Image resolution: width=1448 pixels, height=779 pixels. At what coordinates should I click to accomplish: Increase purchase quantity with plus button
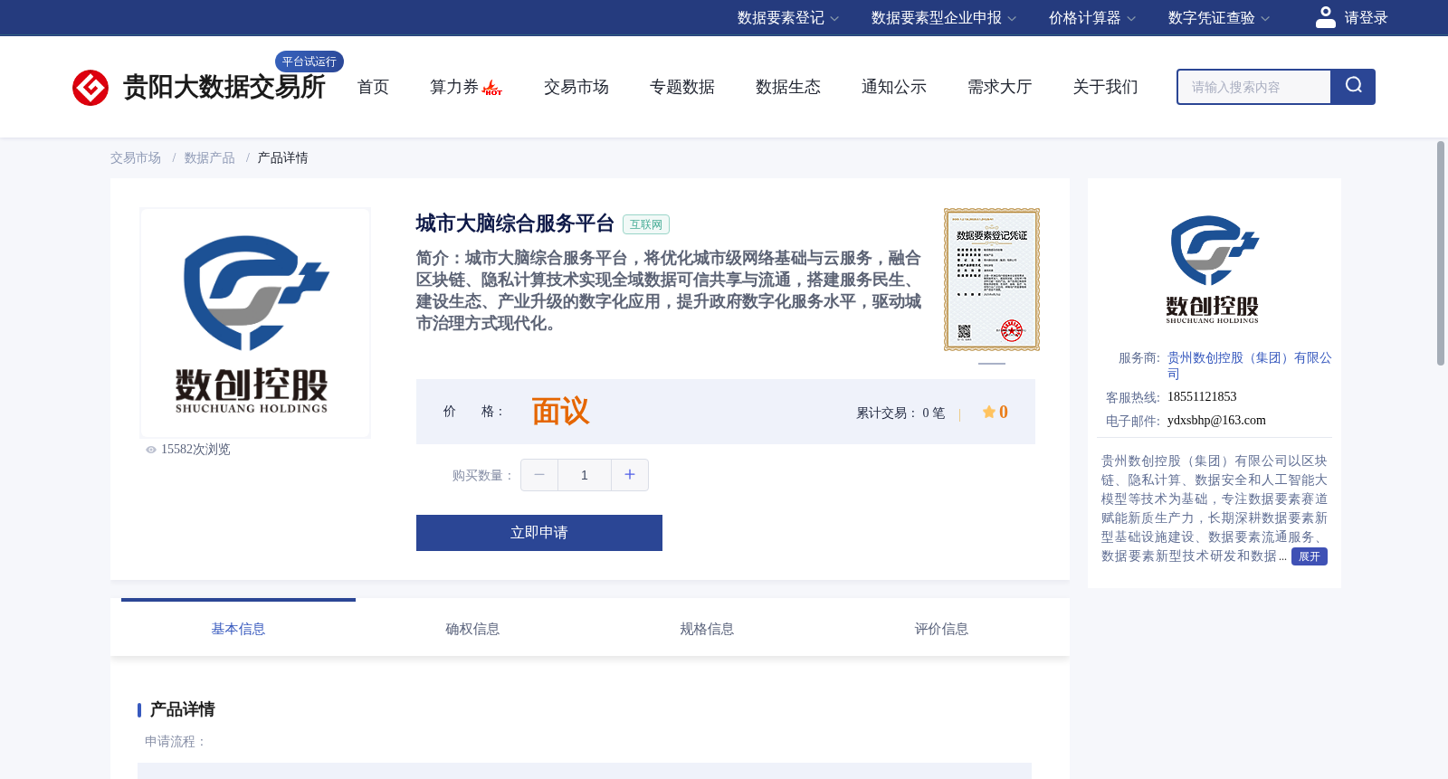coord(630,475)
